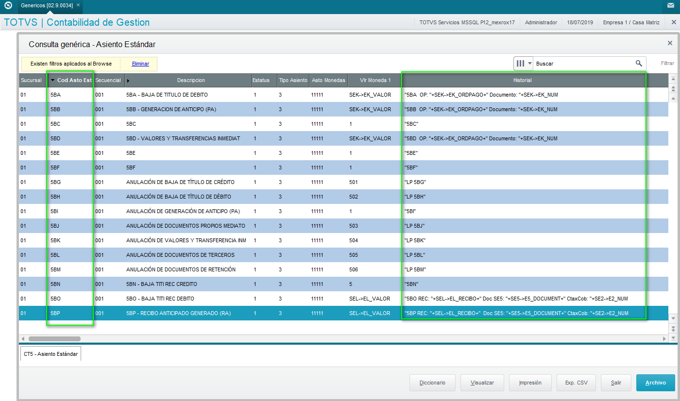Click the Eliminar filter link
This screenshot has height=401, width=680.
coord(140,64)
